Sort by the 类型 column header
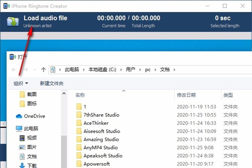 coord(228,95)
